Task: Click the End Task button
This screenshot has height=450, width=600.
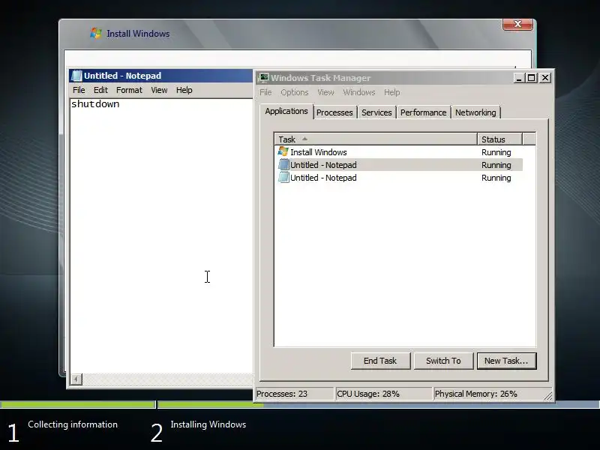Action: [x=380, y=361]
